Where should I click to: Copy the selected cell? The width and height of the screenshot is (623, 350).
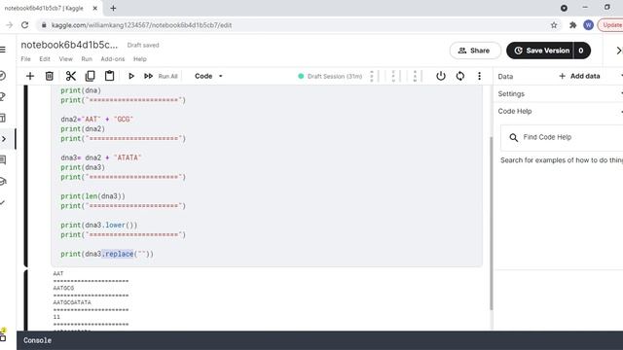[x=91, y=76]
